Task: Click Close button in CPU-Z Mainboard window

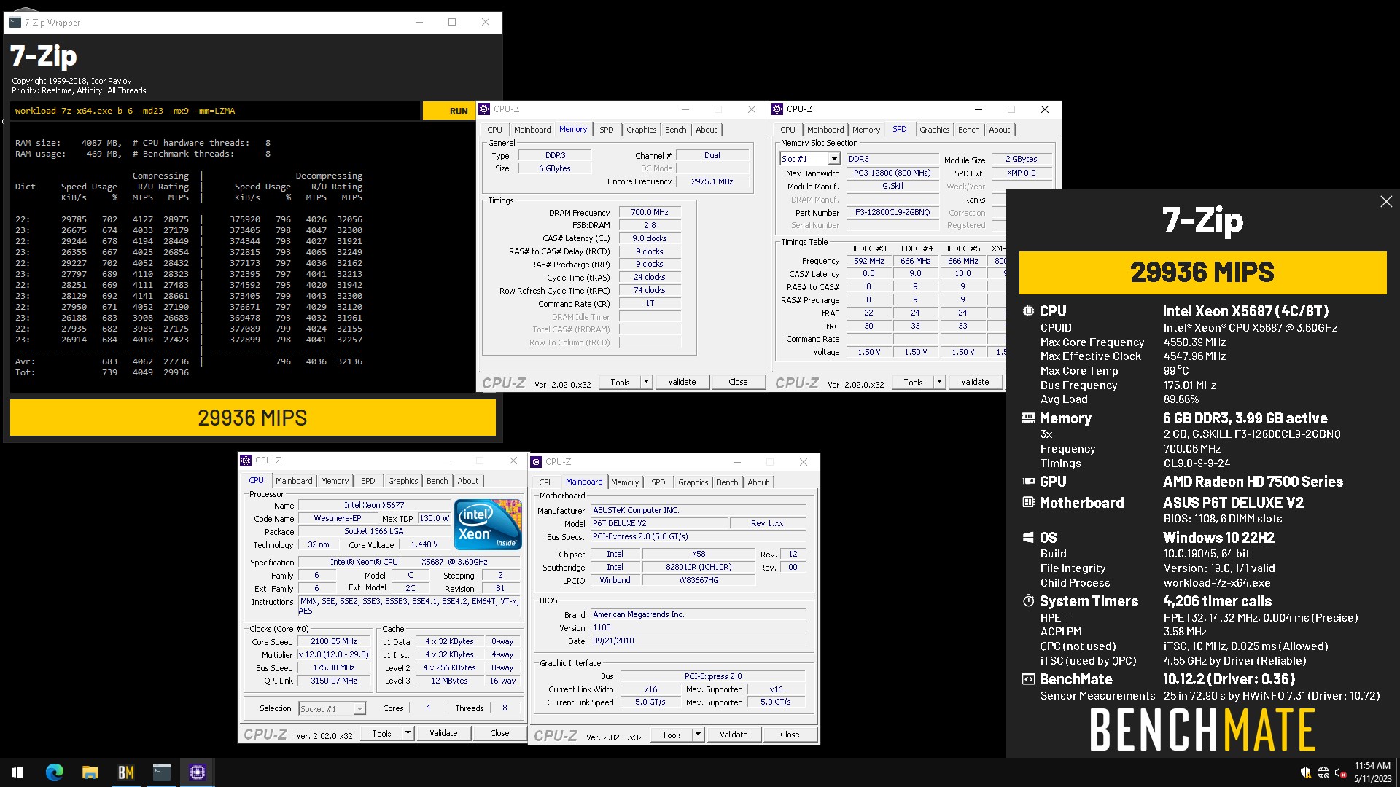Action: point(790,735)
